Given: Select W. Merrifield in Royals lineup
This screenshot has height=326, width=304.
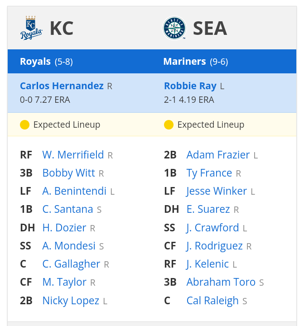Looking at the screenshot, I should (73, 155).
